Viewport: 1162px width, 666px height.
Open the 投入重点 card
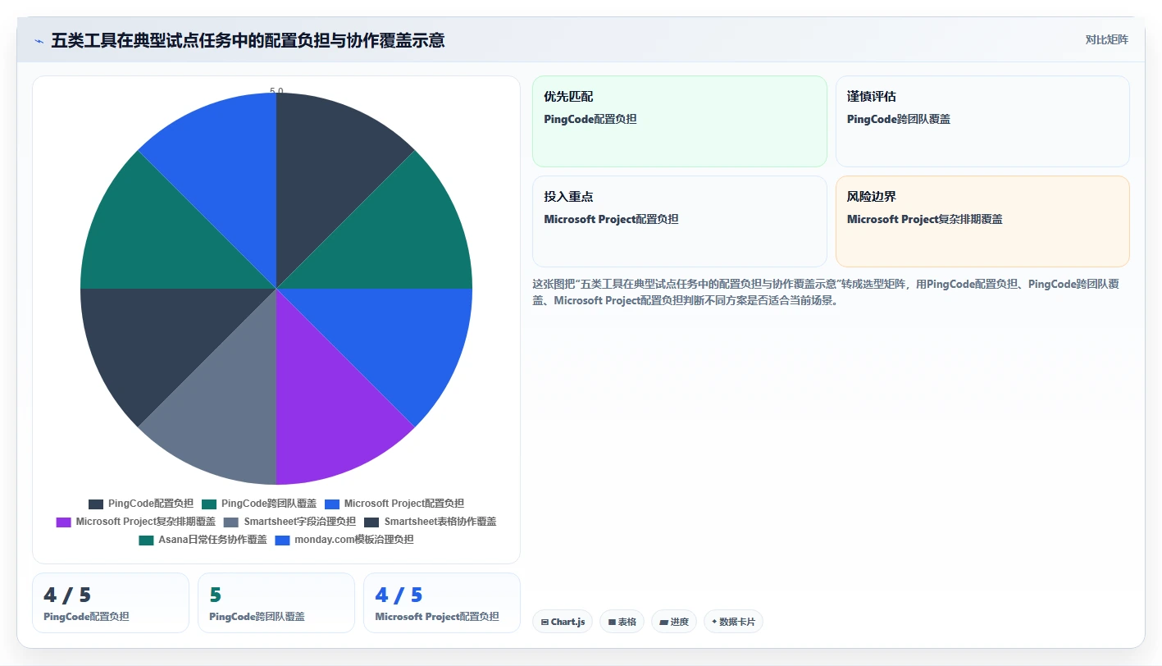pyautogui.click(x=680, y=221)
